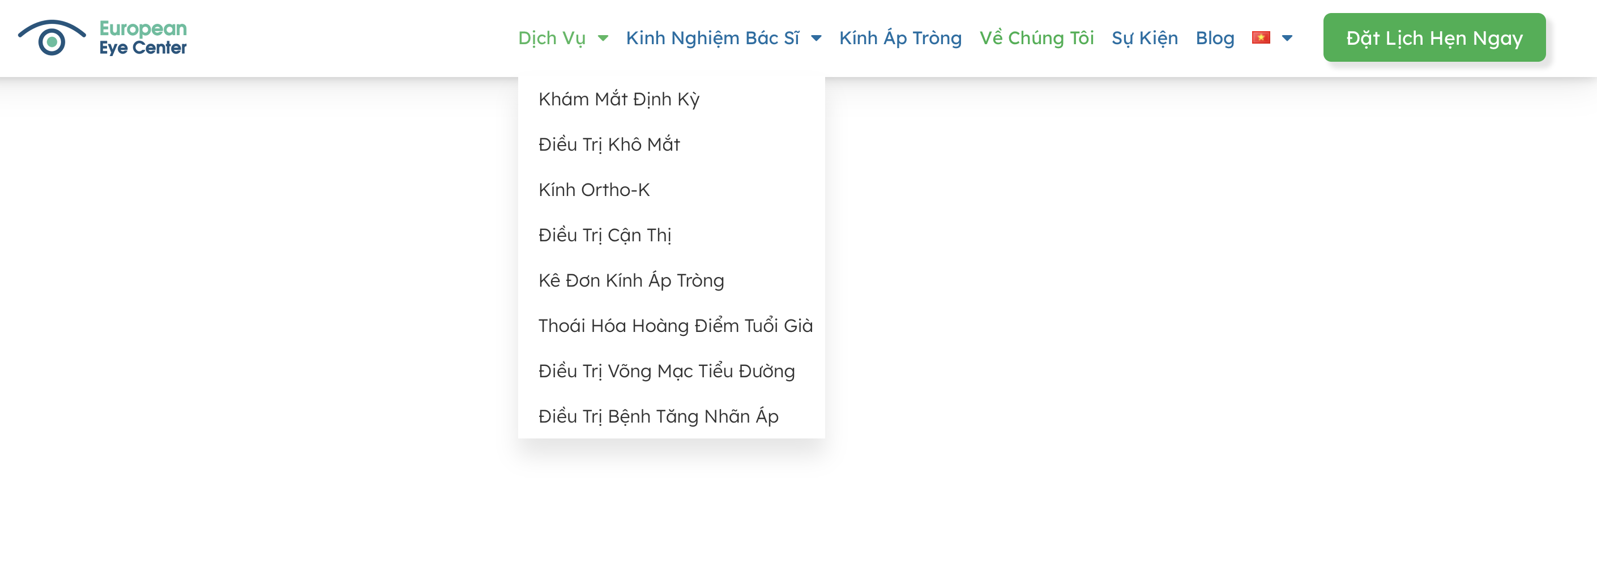
Task: Click the Đặt Lịch Hẹn Ngay button
Action: coord(1434,38)
